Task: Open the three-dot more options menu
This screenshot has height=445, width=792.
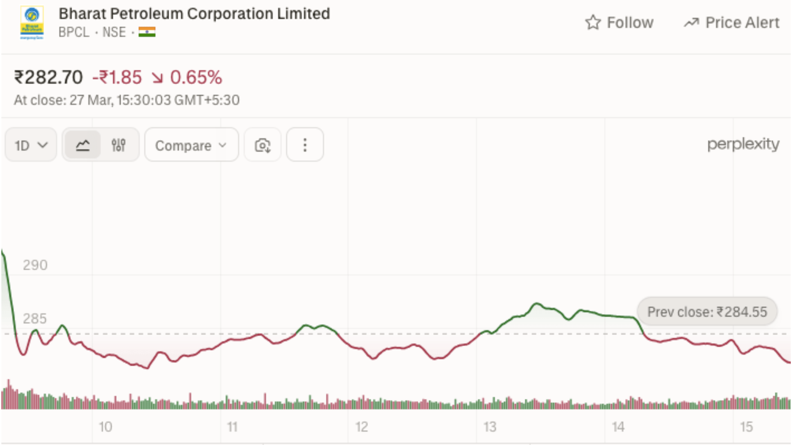Action: point(305,145)
